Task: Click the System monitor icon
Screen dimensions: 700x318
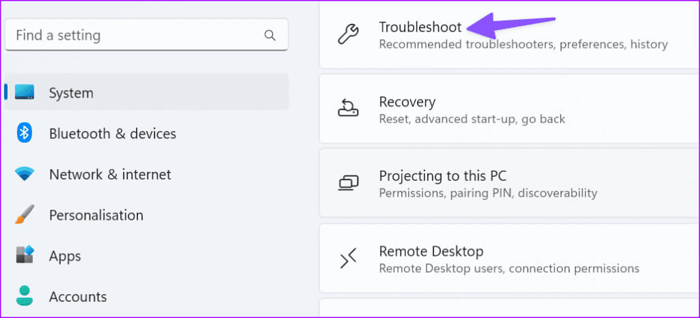Action: [24, 92]
